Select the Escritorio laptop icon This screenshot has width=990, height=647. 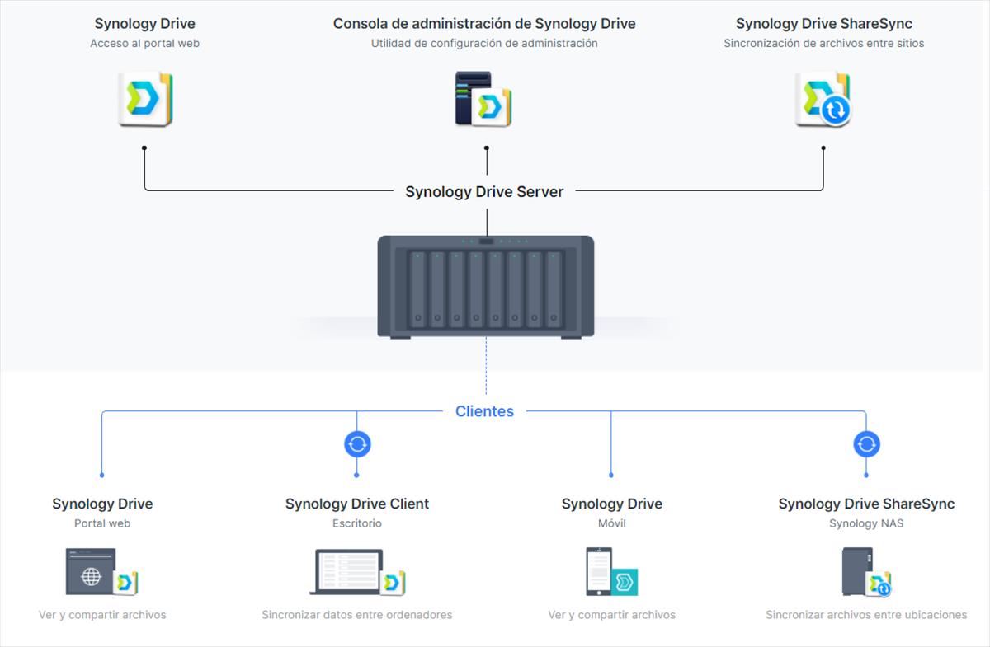[357, 572]
